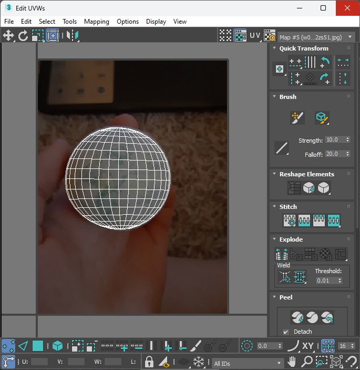Click Quick Peel icon
360x370 pixels.
(x=297, y=317)
